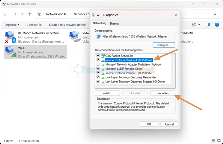
Task: Switch to details view in status bar
Action: click(213, 141)
